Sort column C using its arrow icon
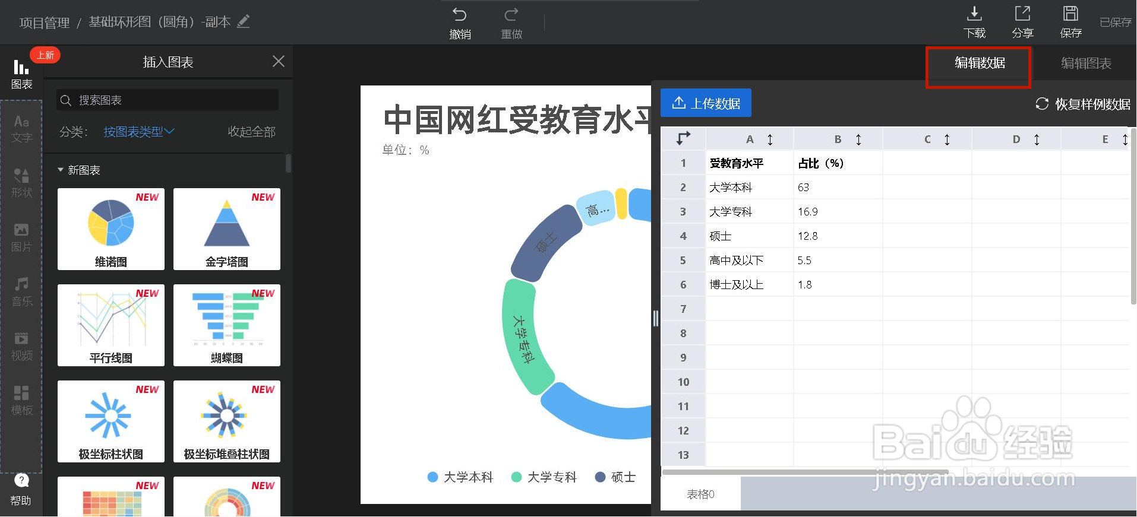The height and width of the screenshot is (517, 1137). click(947, 139)
